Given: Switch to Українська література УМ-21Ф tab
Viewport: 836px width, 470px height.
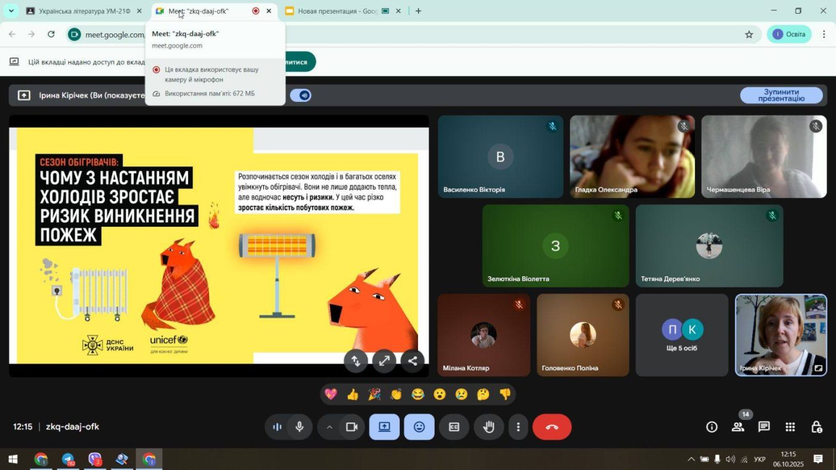Looking at the screenshot, I should click(x=85, y=11).
